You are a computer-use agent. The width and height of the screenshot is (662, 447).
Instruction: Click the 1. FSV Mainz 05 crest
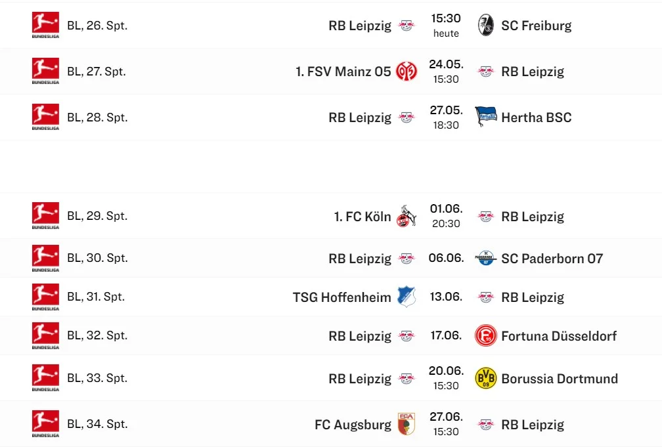point(407,72)
